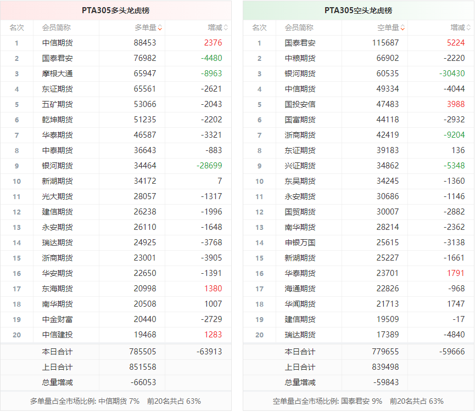This screenshot has width=475, height=412.
Task: Click the 多单量 column sort icon
Action: (x=159, y=28)
